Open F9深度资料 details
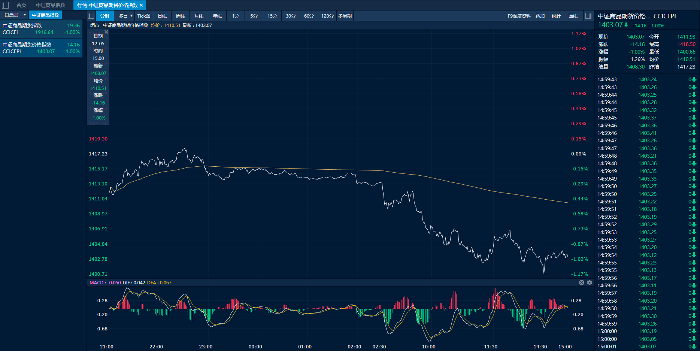Image resolution: width=700 pixels, height=351 pixels. pos(519,16)
